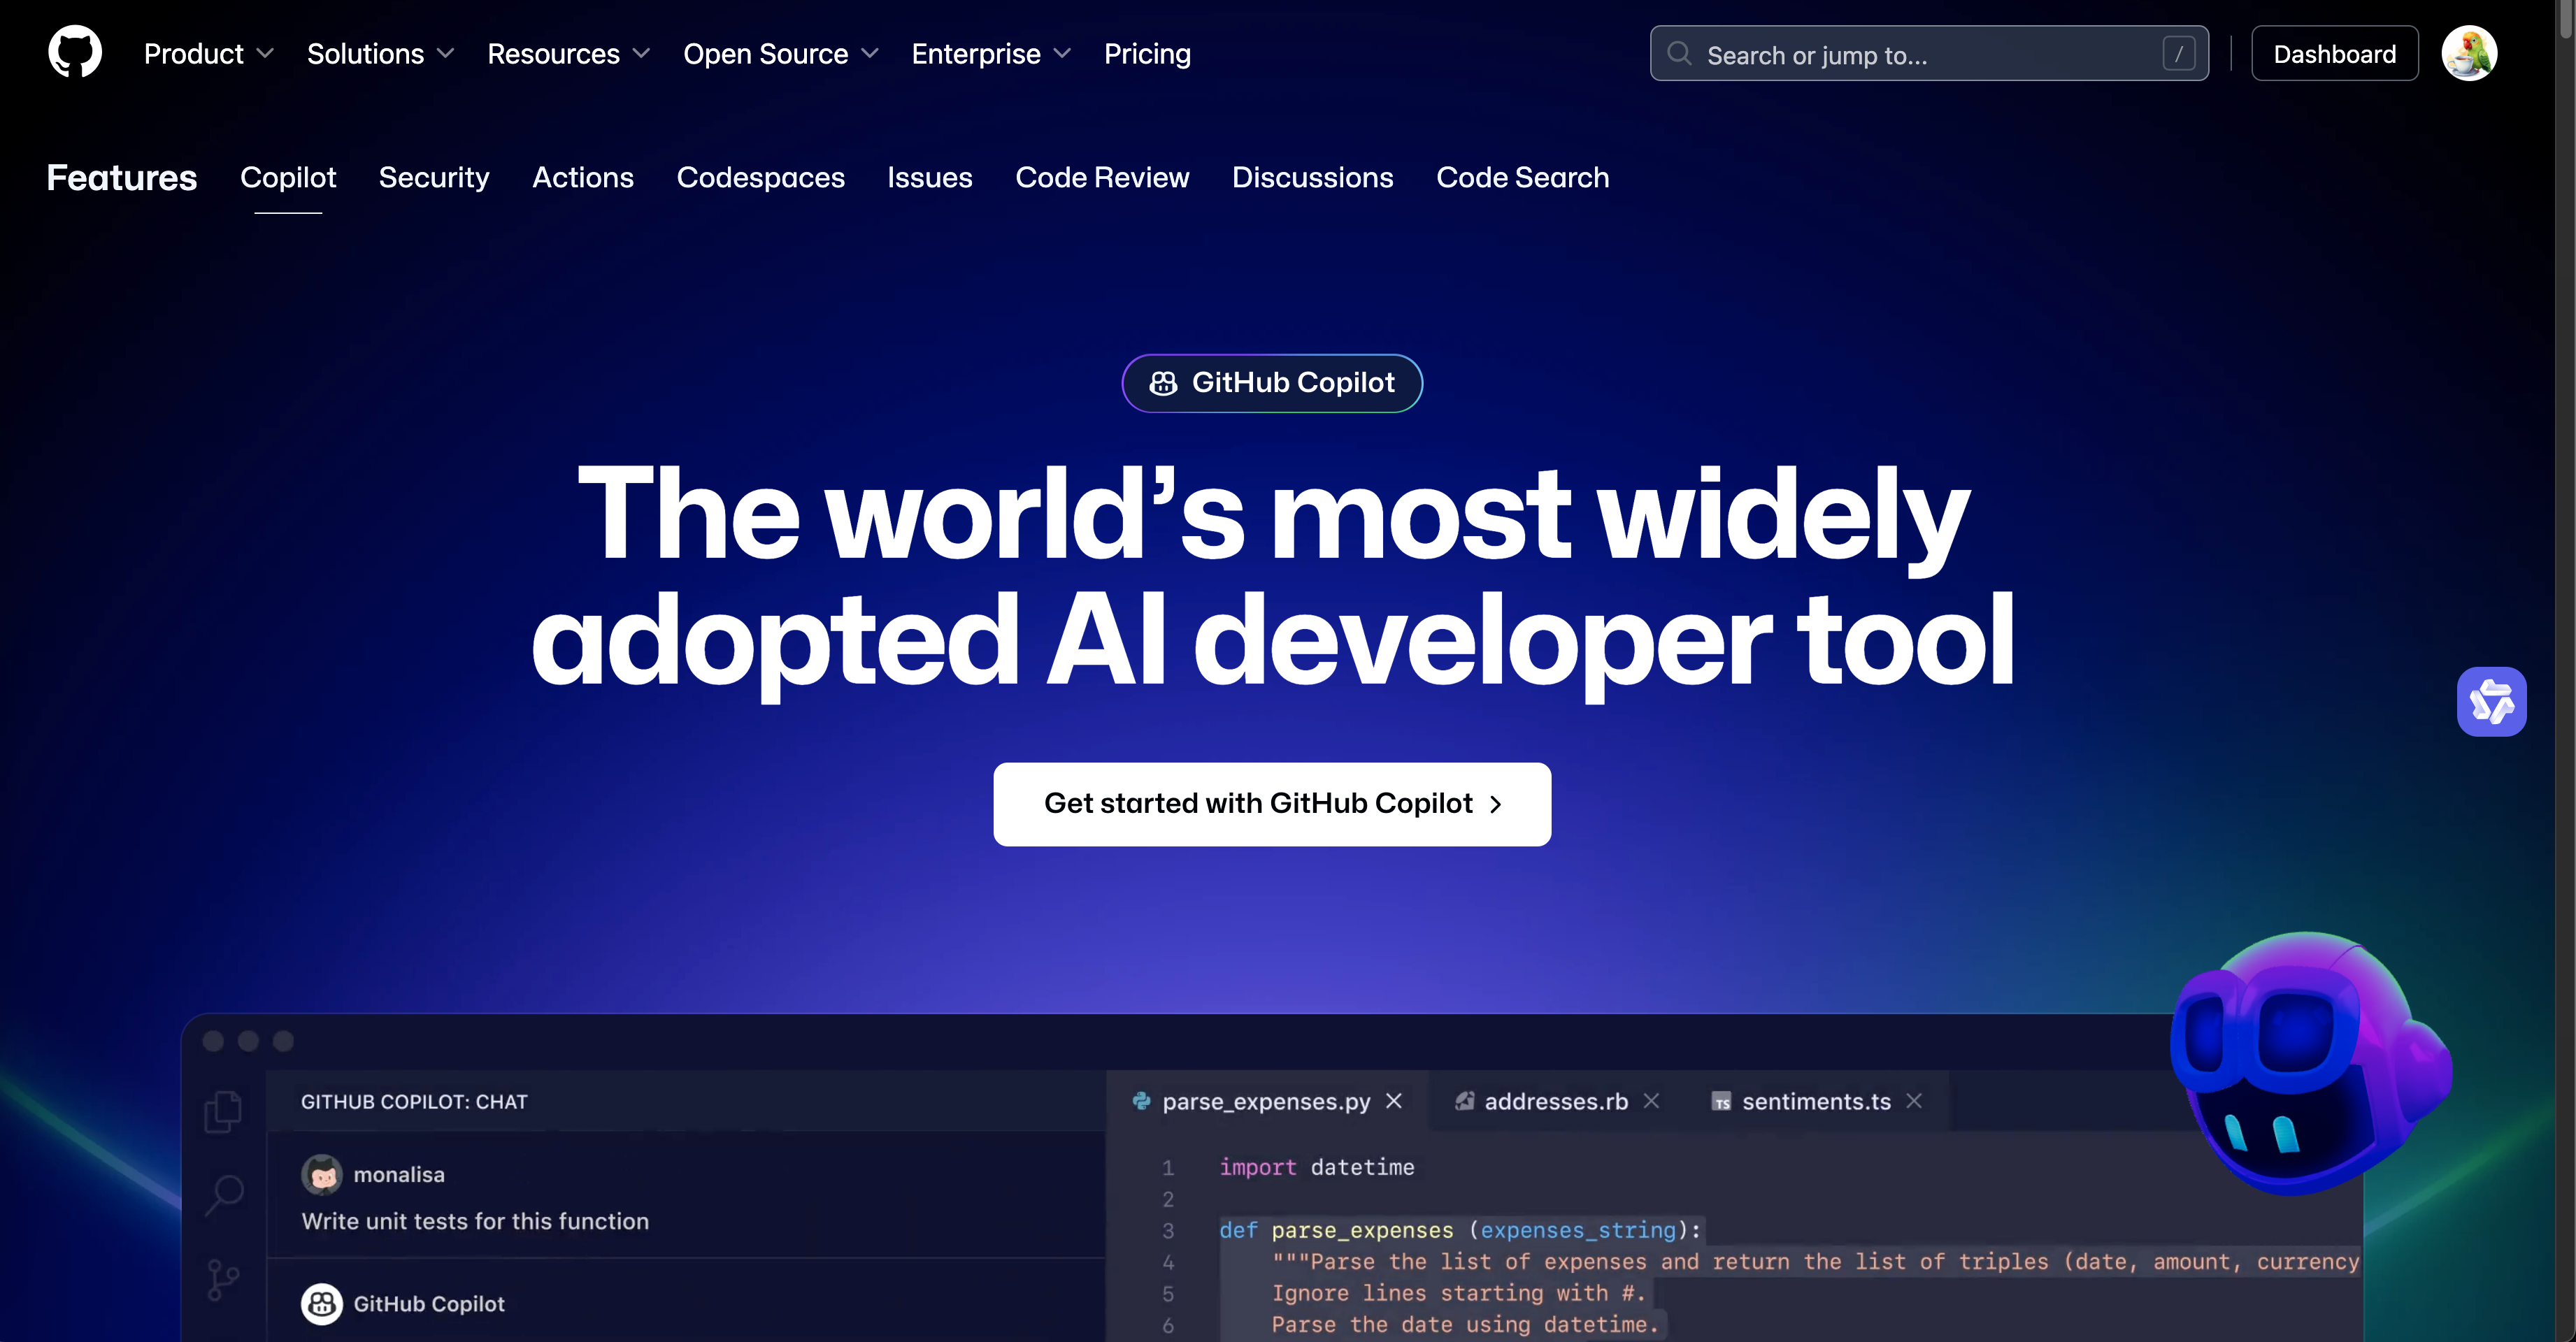Viewport: 2576px width, 1342px height.
Task: Click the explorer files icon in editor sidebar
Action: tap(223, 1111)
